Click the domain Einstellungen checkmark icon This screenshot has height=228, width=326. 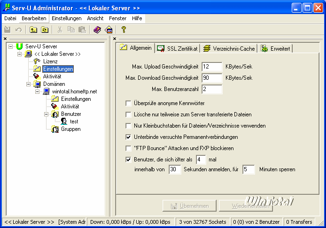55,99
